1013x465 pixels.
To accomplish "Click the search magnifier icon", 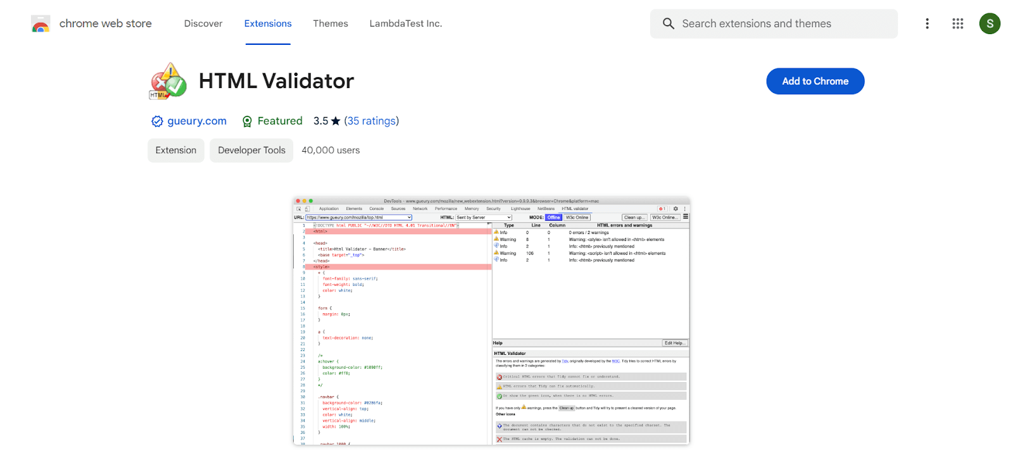I will [669, 23].
